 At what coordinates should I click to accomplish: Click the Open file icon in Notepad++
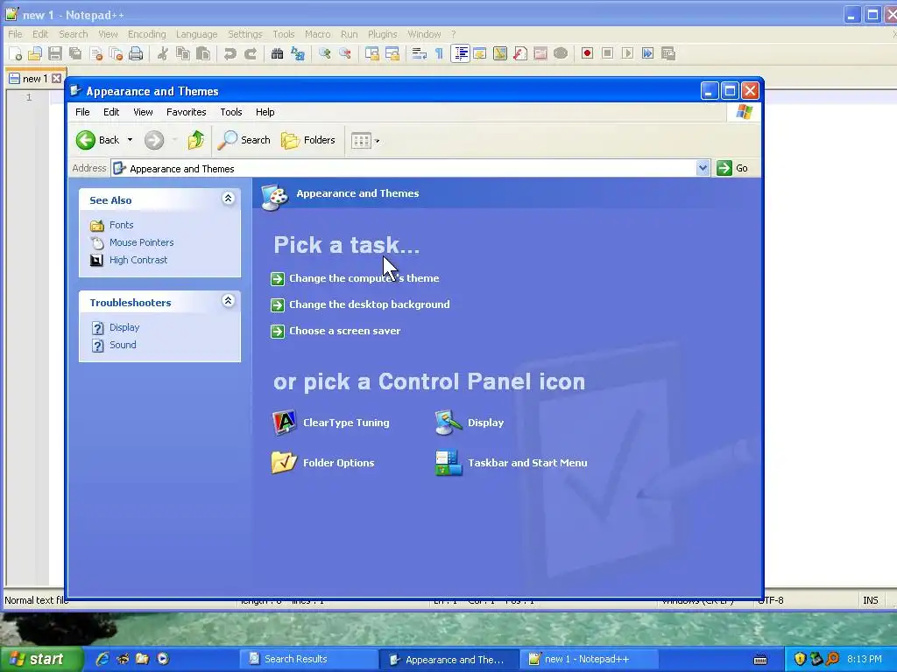click(x=35, y=53)
